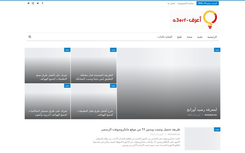Open the طبخ menu item
This screenshot has width=245, height=153.
(x=179, y=37)
